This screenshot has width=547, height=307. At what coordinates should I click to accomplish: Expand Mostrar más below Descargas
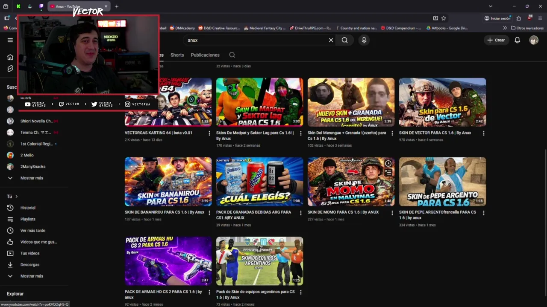click(x=32, y=276)
